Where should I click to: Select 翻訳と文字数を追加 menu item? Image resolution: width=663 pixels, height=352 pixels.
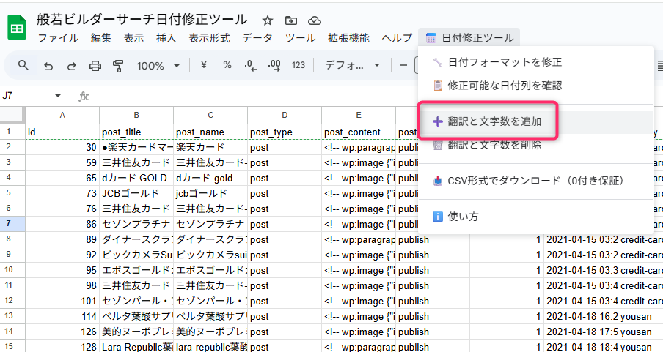coord(535,121)
